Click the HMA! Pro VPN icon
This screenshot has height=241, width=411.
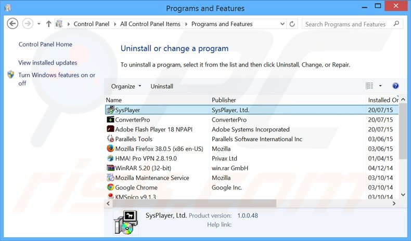point(110,158)
